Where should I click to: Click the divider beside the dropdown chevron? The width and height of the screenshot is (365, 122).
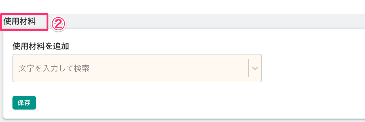point(249,68)
